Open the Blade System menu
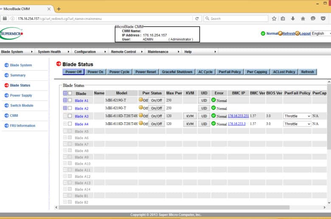 [17, 52]
